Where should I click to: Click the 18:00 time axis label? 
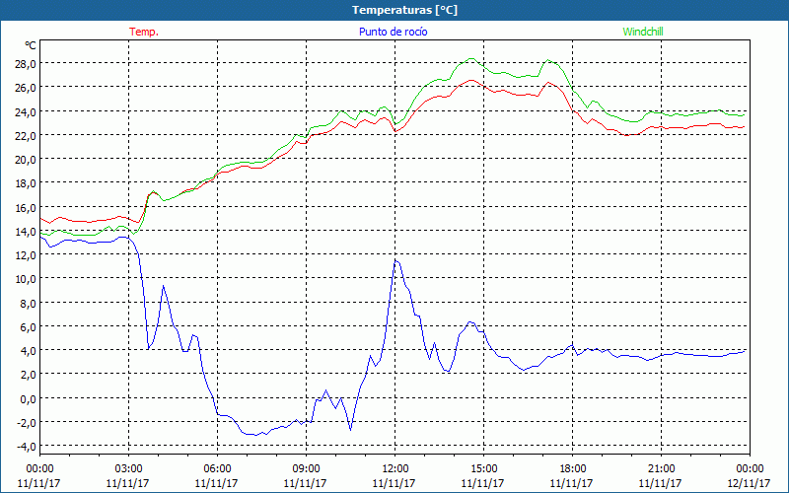pos(572,468)
